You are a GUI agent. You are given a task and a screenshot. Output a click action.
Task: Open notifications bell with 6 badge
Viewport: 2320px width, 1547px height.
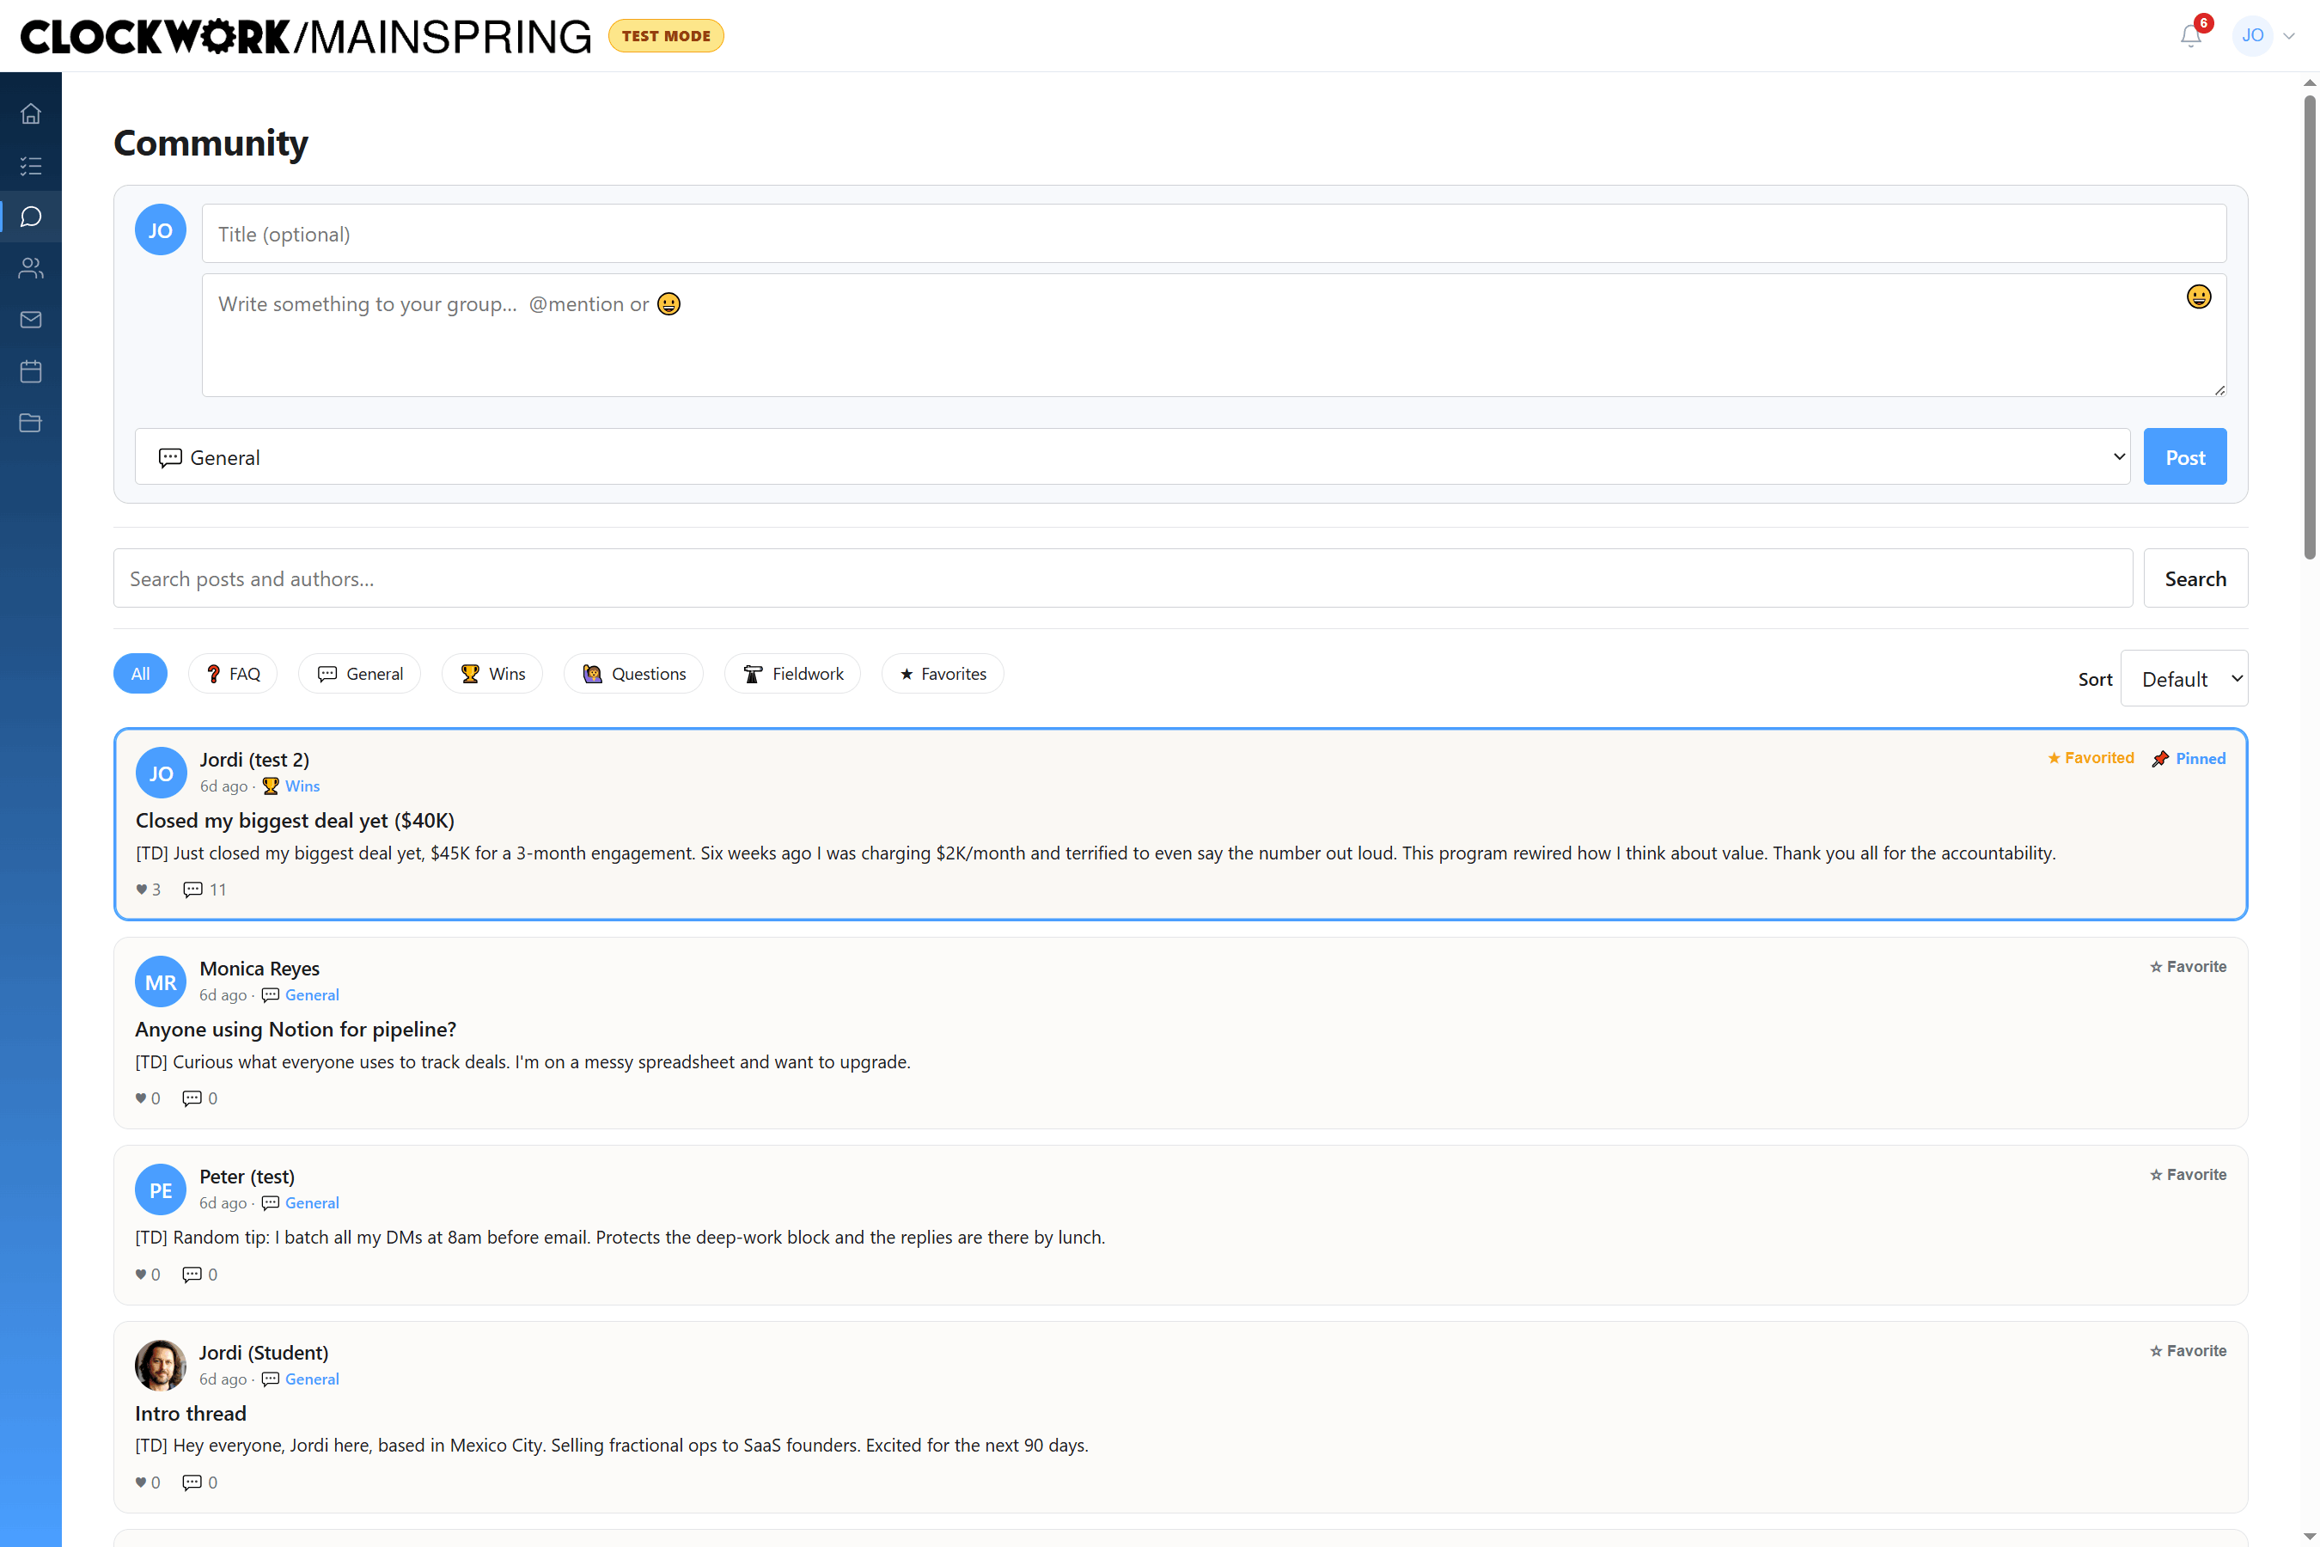(2191, 35)
